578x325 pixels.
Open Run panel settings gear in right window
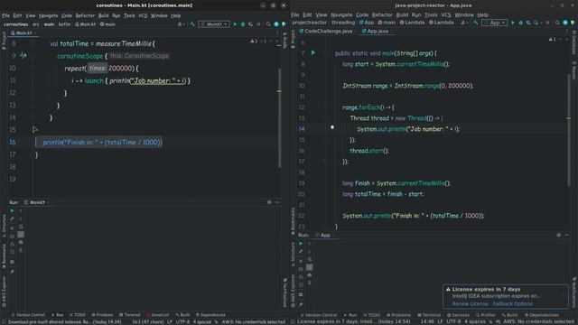[559, 235]
